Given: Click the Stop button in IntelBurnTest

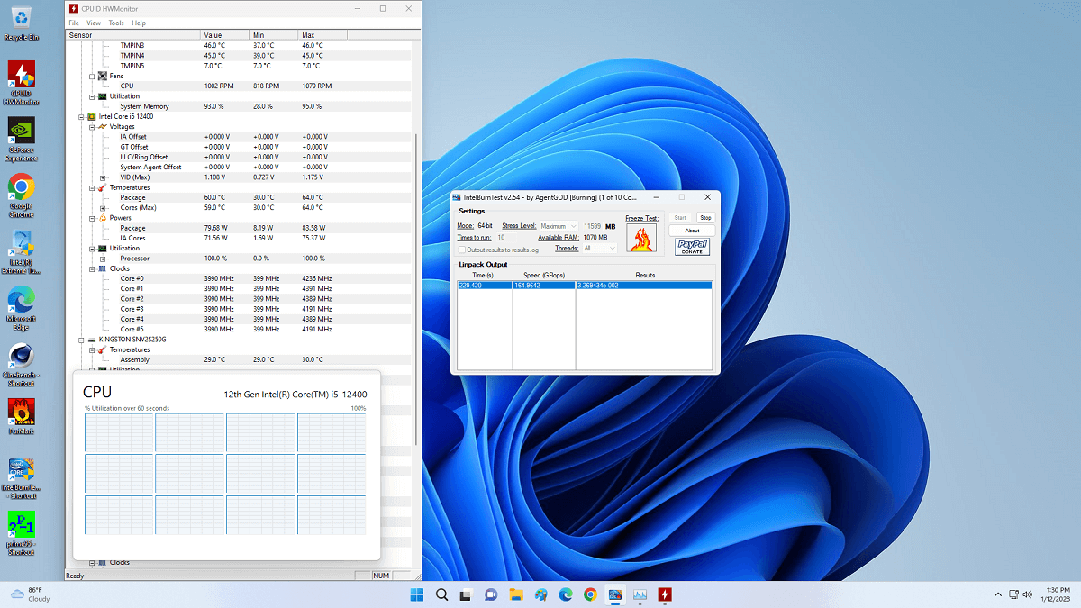Looking at the screenshot, I should coord(705,217).
